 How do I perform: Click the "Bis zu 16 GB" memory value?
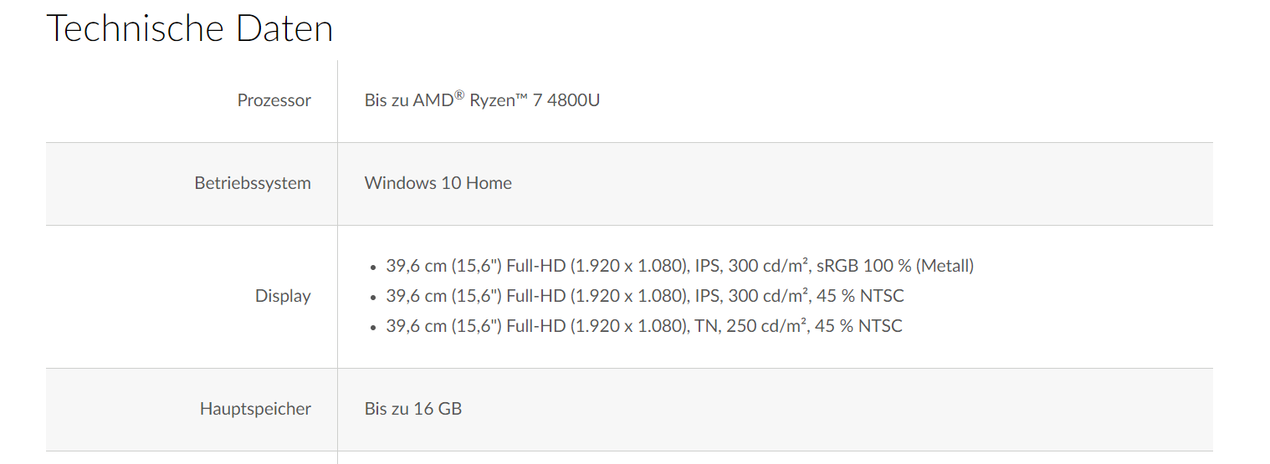[x=413, y=409]
